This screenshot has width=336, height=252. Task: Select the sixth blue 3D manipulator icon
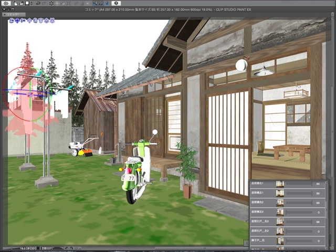40,20
